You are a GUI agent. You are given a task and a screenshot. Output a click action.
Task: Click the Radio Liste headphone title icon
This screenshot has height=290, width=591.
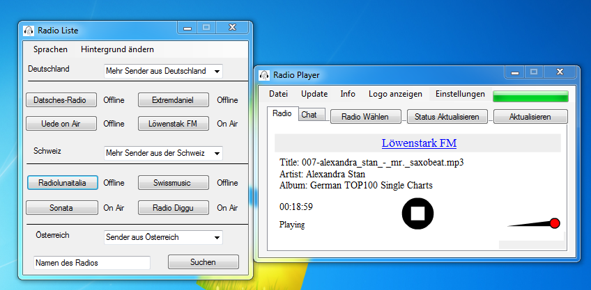click(29, 31)
